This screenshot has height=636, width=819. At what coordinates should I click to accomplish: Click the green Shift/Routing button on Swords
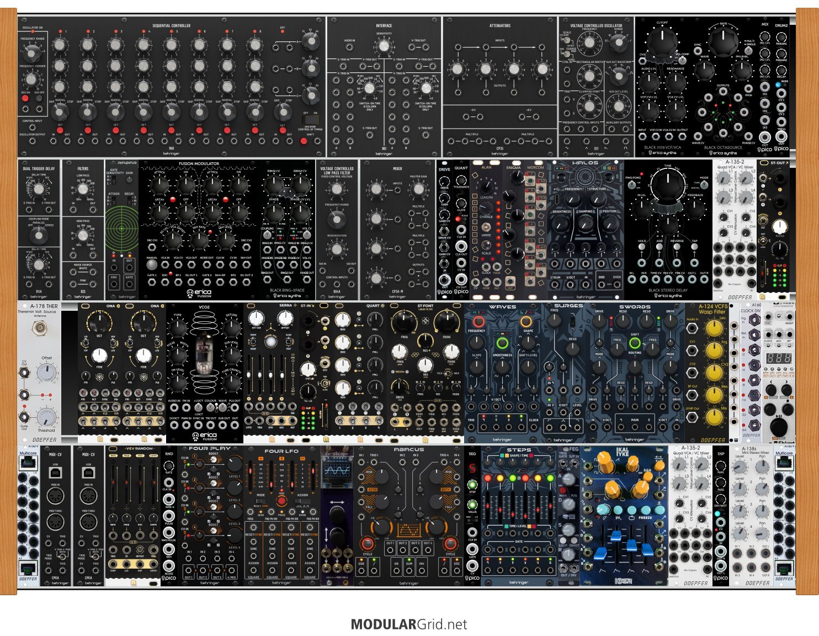pos(635,343)
